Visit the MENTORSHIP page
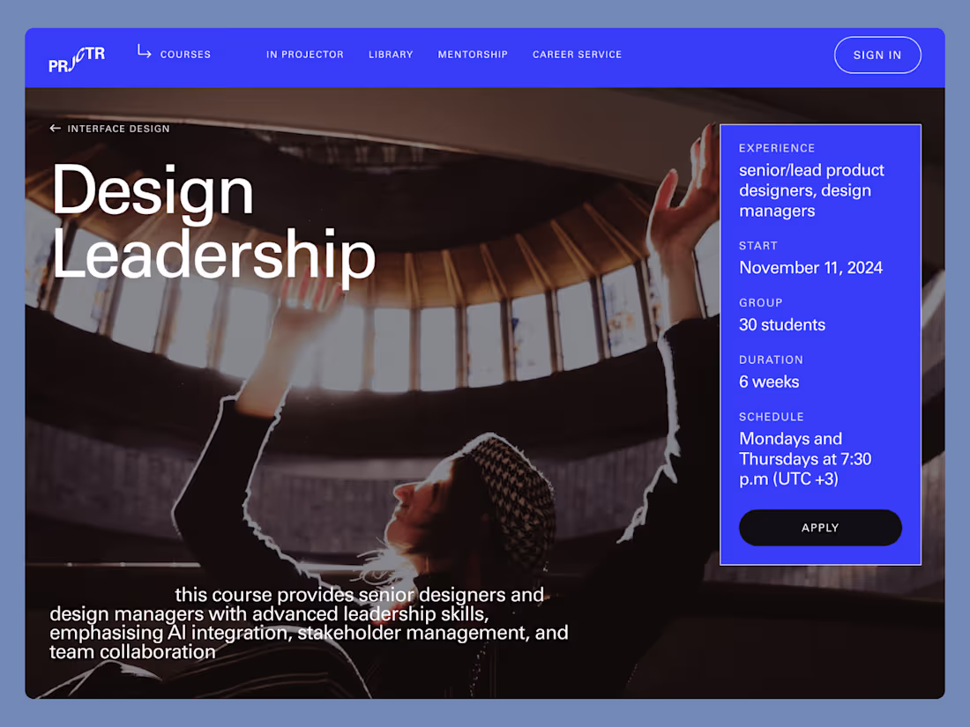 (x=473, y=55)
